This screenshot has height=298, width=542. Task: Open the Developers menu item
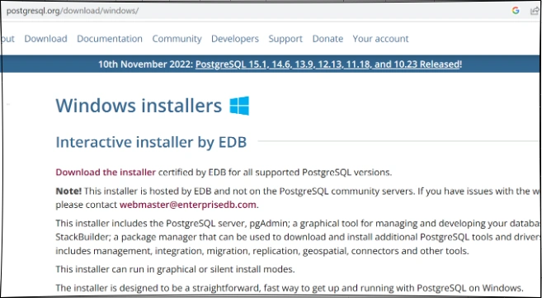click(x=235, y=39)
